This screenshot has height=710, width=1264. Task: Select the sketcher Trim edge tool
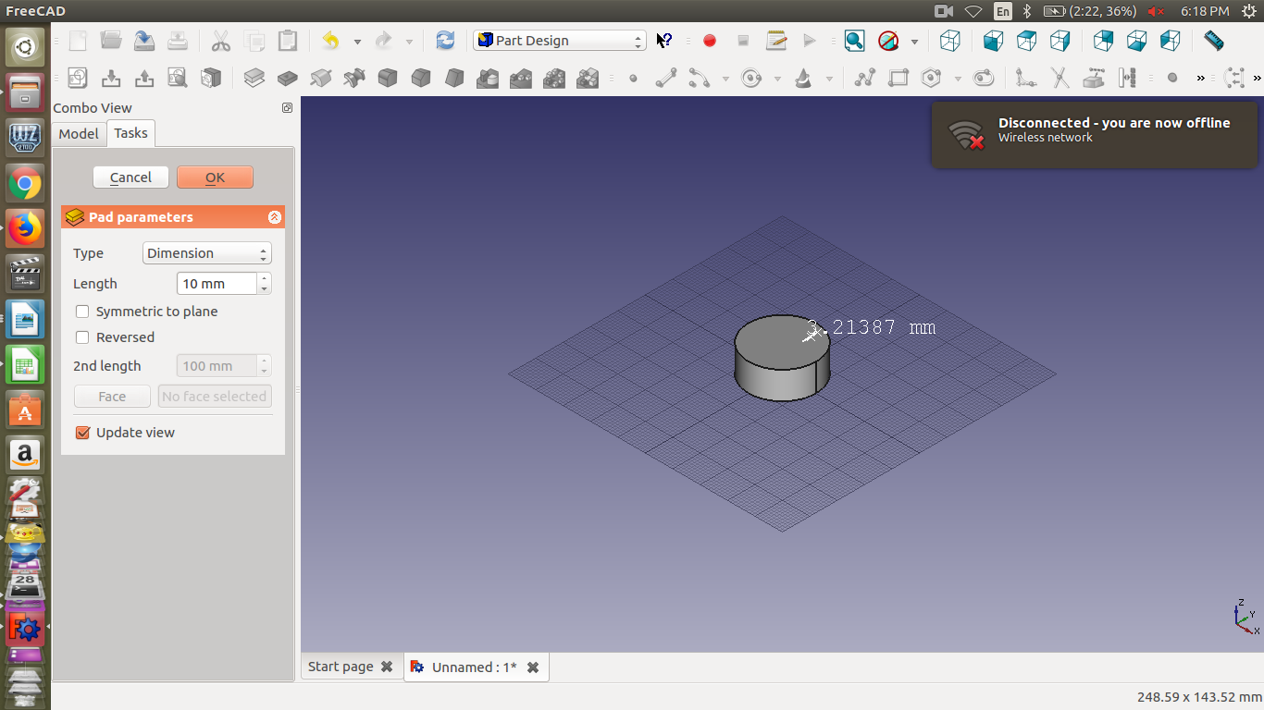1060,79
